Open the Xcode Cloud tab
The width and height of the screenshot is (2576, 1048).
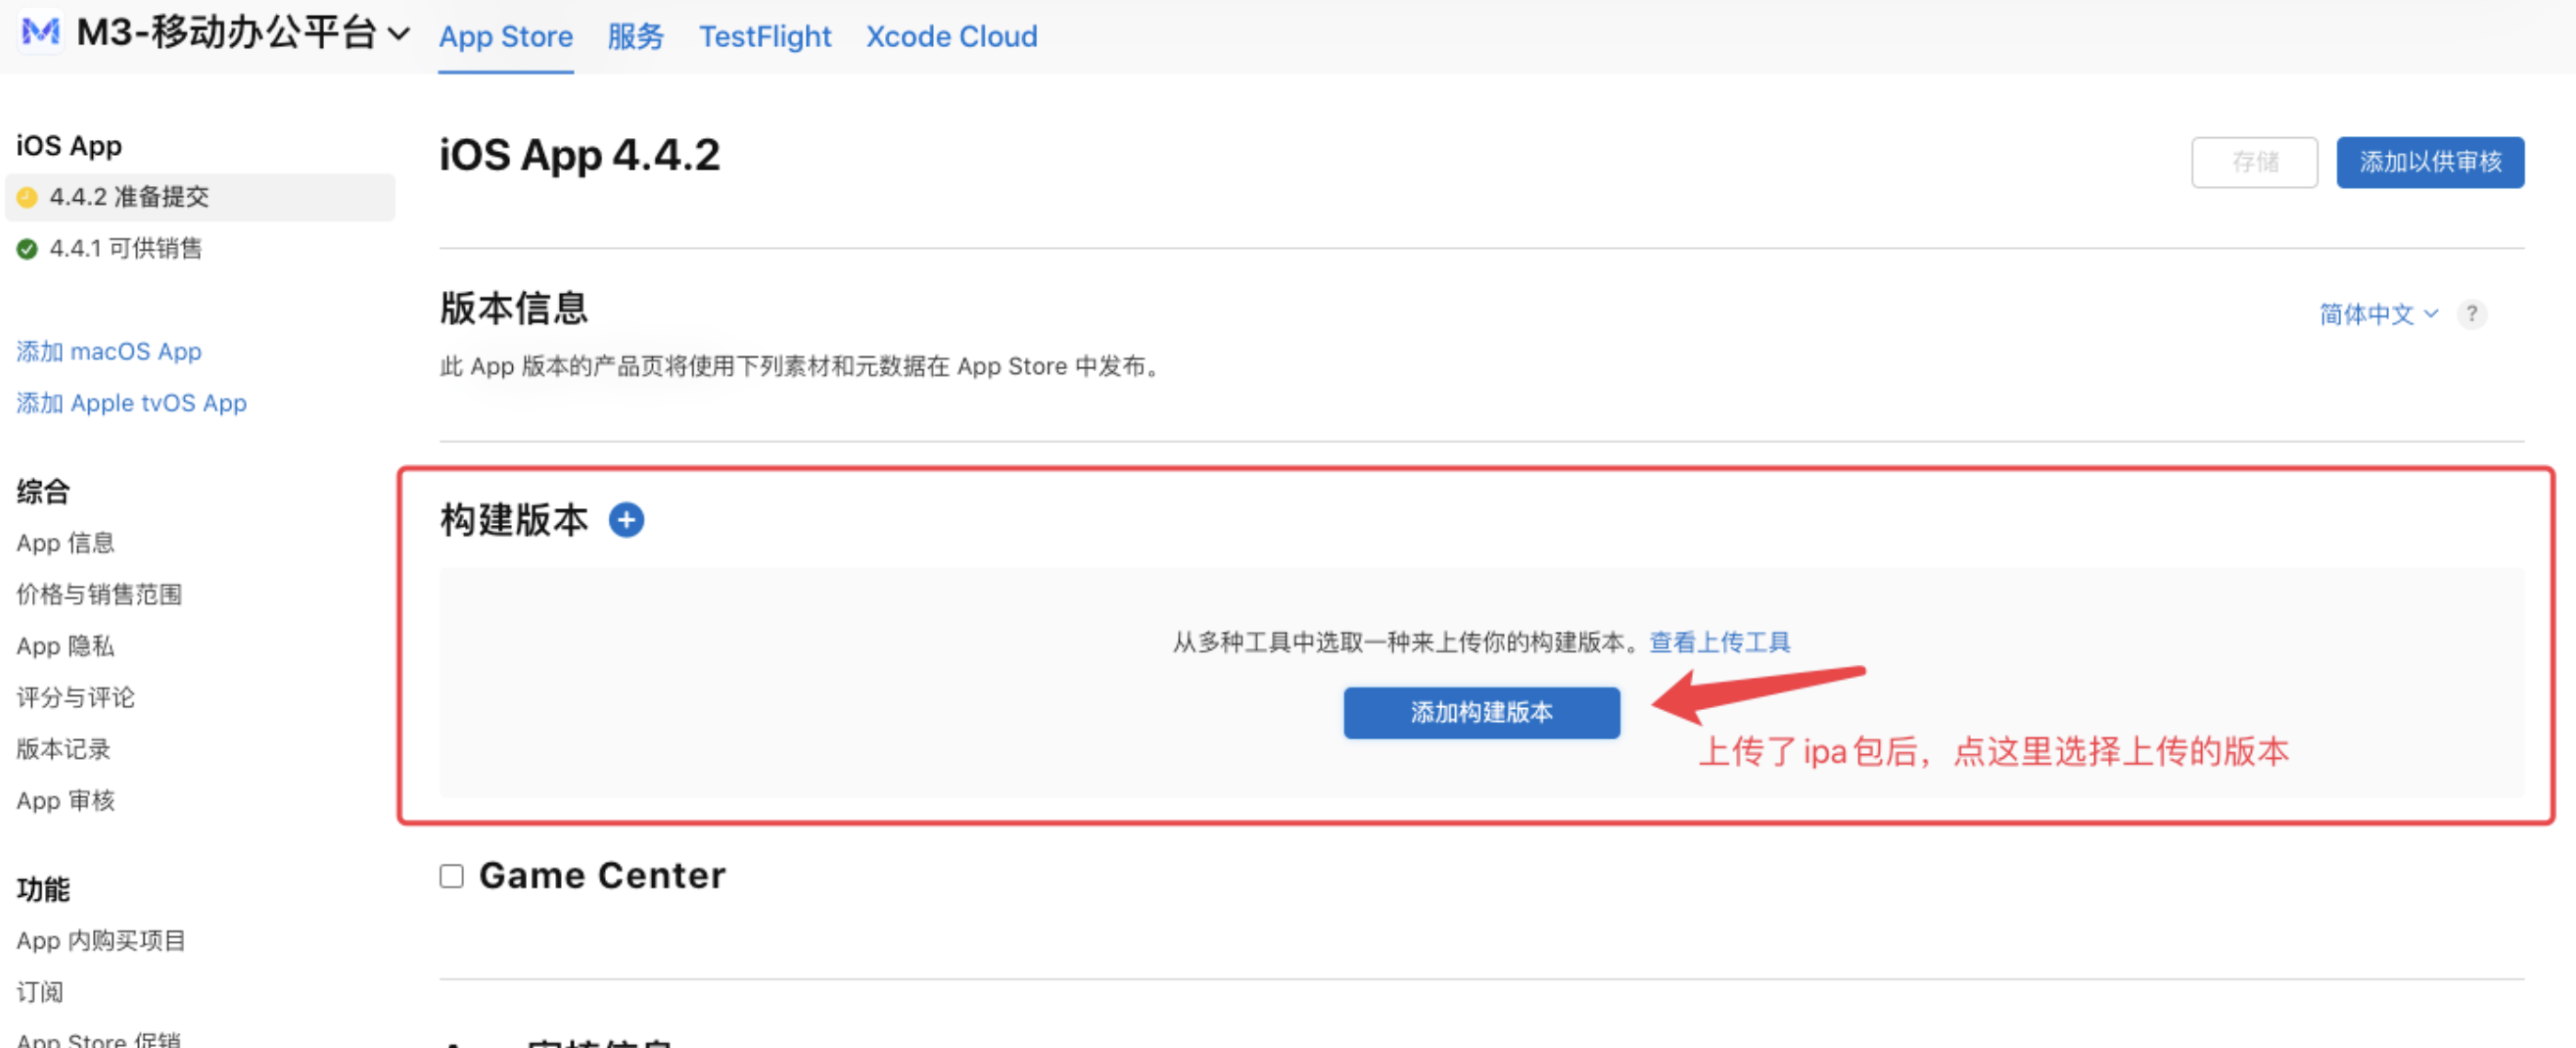(951, 37)
